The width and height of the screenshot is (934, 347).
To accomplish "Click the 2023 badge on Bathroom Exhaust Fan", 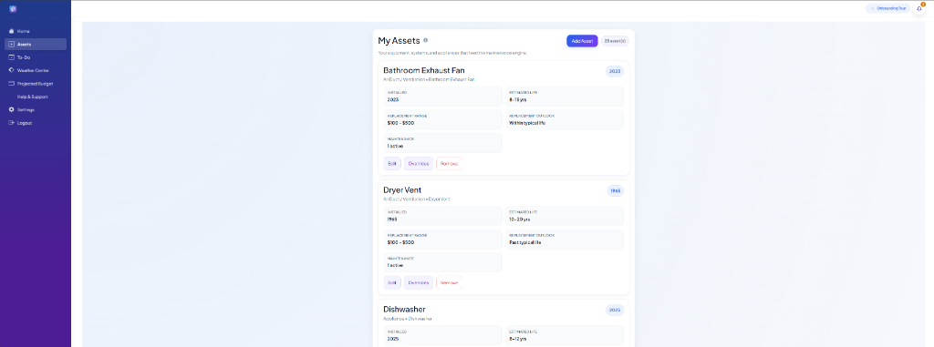I will (x=615, y=71).
